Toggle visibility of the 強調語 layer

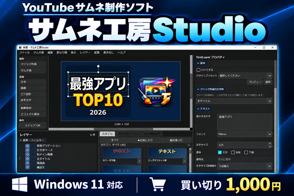tap(27, 163)
